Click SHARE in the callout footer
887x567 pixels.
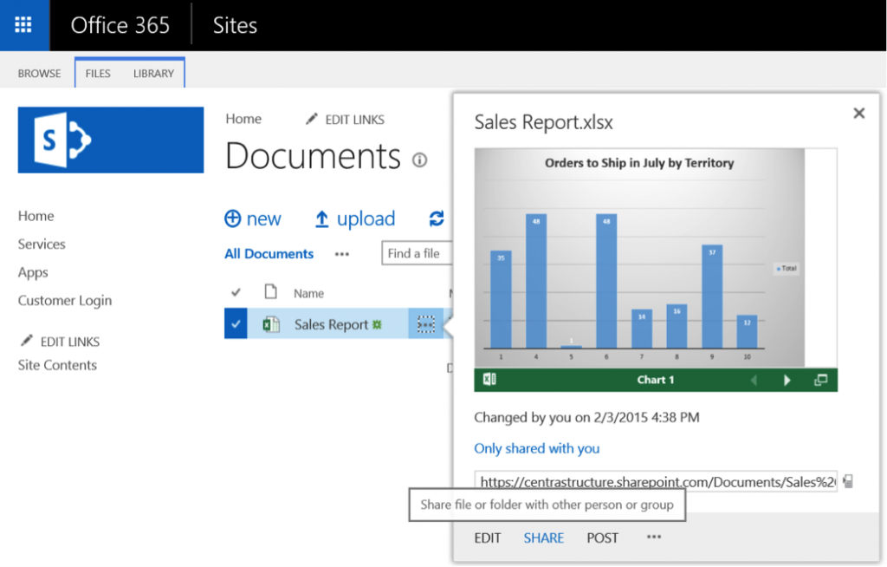(543, 538)
